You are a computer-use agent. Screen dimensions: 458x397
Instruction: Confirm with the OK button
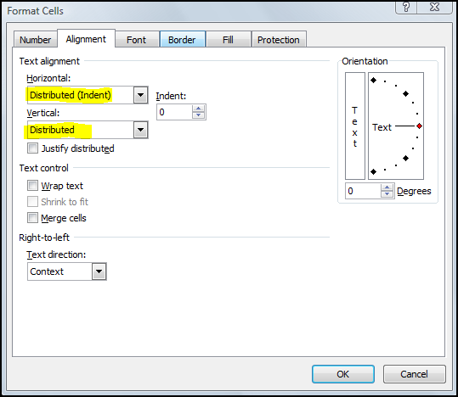343,374
